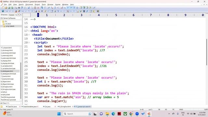Open the HTML color palette icon

point(19,11)
